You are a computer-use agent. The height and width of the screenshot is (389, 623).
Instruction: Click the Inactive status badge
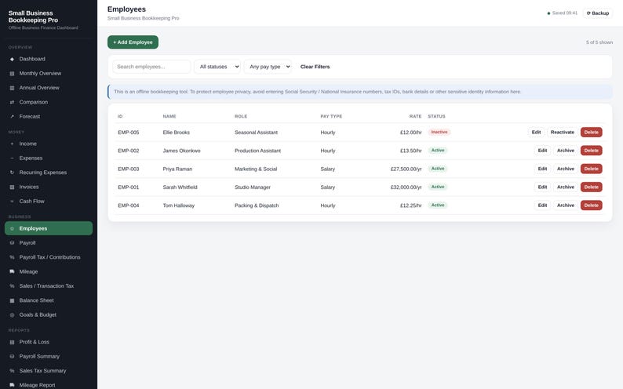click(x=439, y=133)
